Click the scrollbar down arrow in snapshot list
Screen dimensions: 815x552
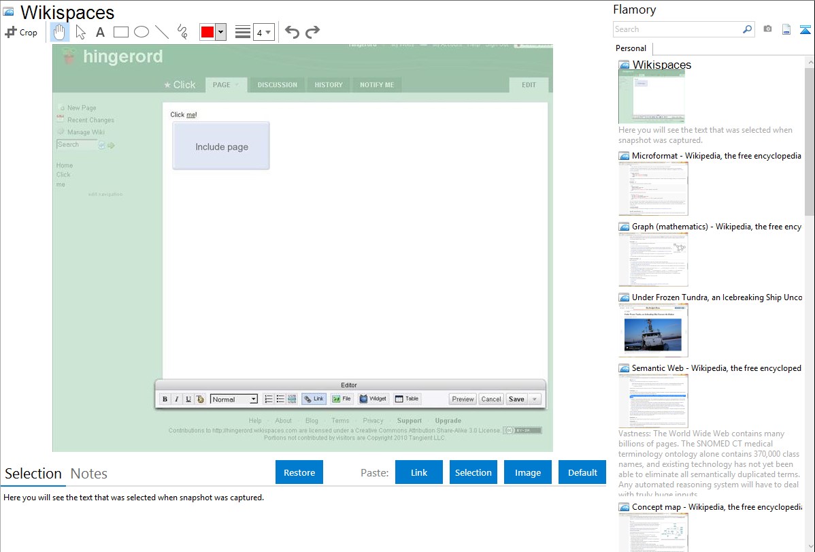tap(810, 546)
